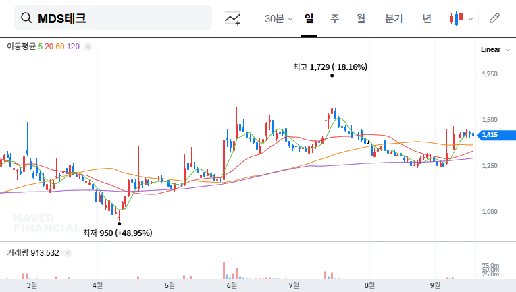Click the tallest volume bar in June
Image resolution: width=516 pixels, height=292 pixels.
(x=224, y=270)
